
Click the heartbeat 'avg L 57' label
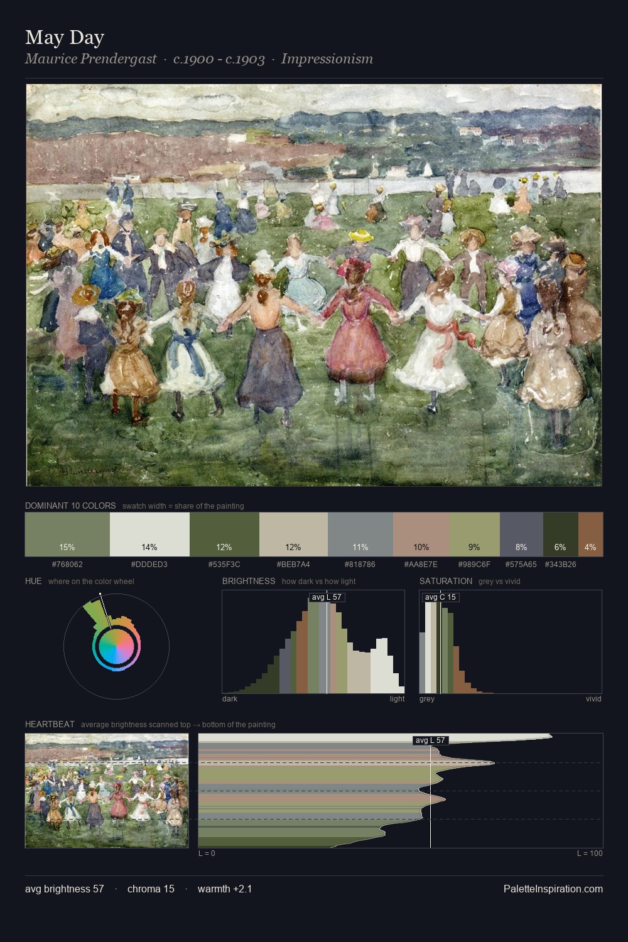click(x=430, y=740)
